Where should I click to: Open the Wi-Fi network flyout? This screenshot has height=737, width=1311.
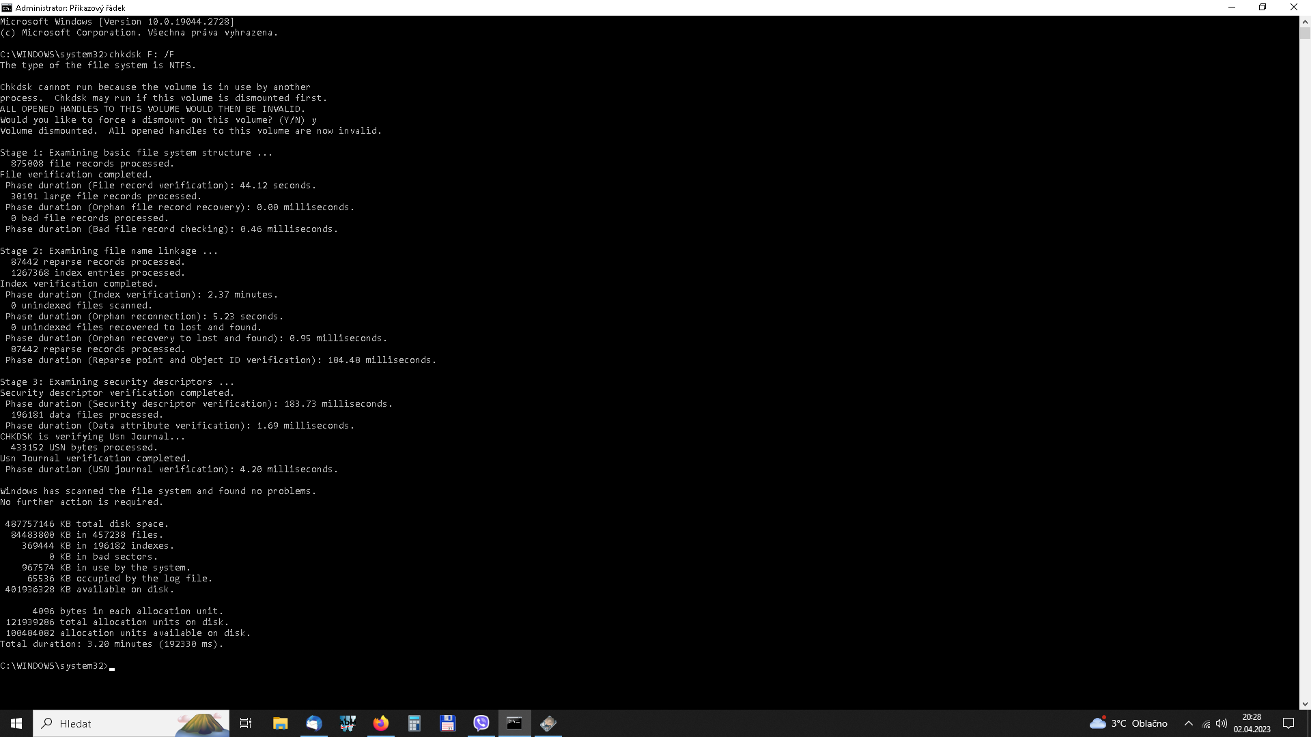[x=1206, y=723]
